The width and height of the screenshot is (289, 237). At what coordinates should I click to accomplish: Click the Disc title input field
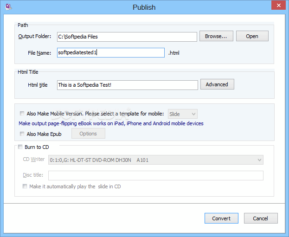click(x=156, y=175)
